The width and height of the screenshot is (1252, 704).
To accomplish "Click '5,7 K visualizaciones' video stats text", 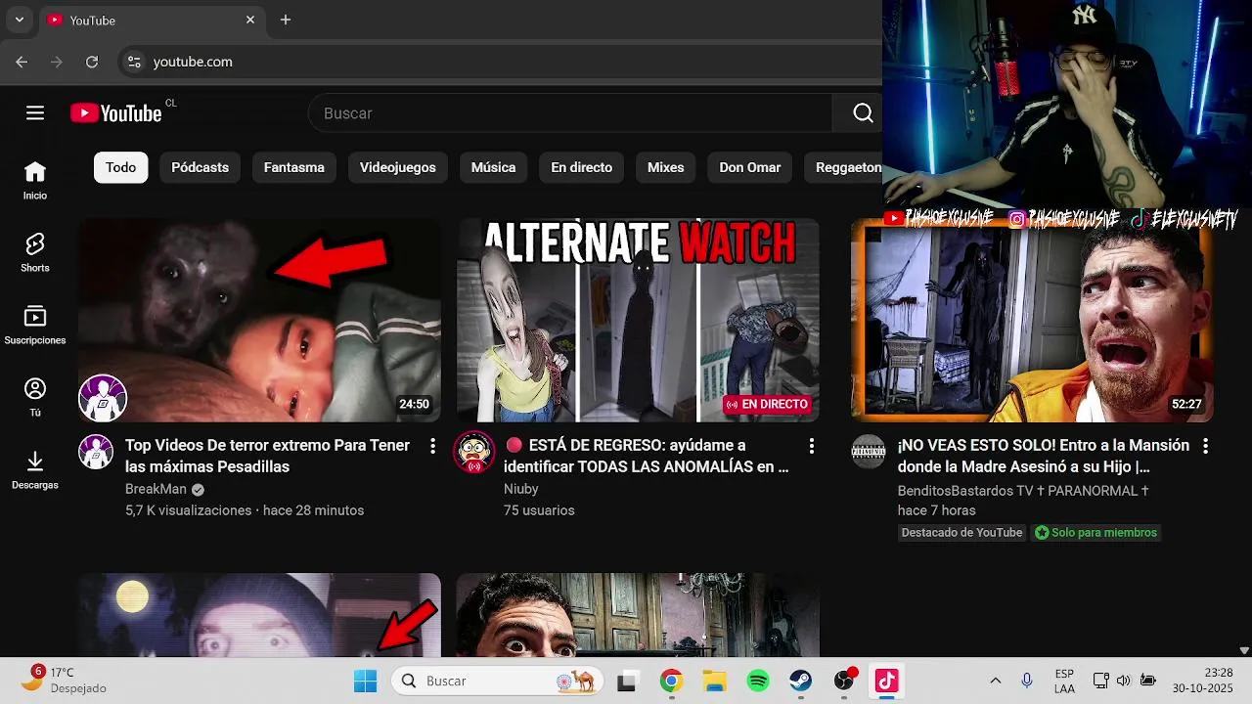I will 190,510.
